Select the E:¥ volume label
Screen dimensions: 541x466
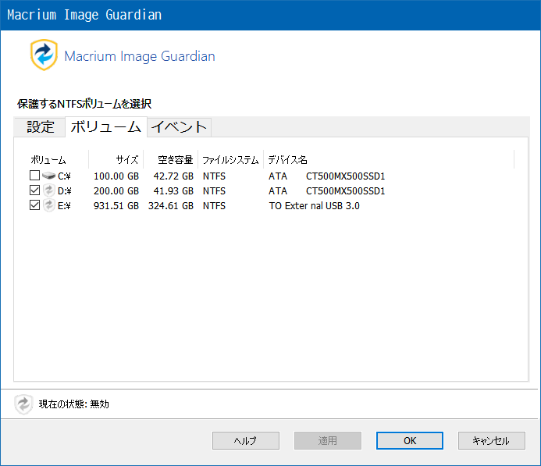64,205
